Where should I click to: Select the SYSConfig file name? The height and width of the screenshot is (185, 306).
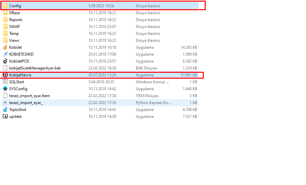(x=18, y=89)
